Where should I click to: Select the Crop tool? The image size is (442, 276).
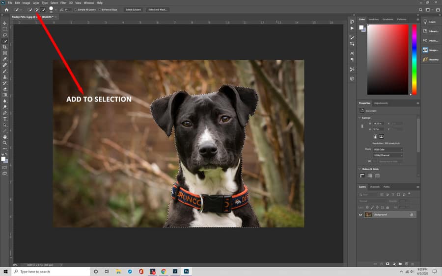(5, 47)
